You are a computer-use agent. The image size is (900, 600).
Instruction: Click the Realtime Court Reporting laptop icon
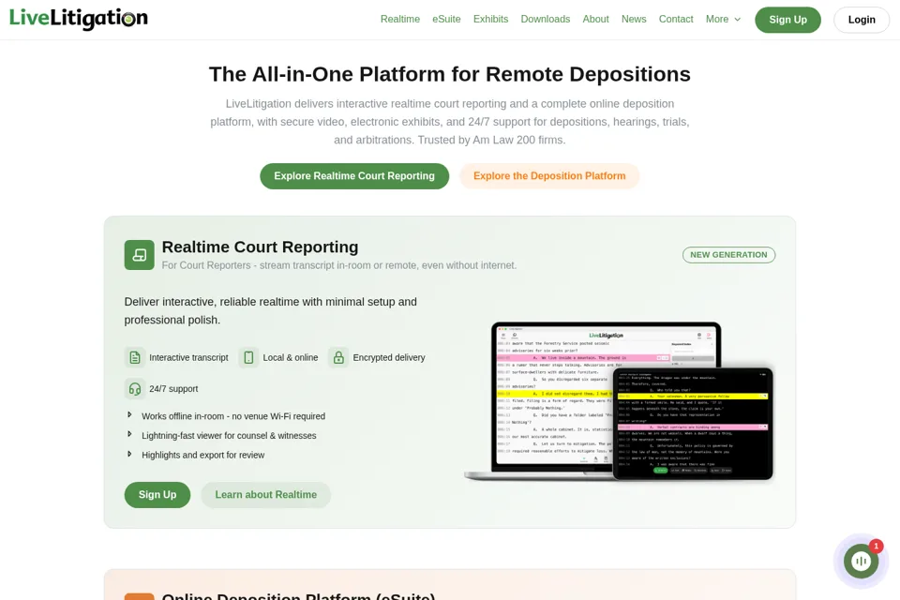[x=140, y=255]
